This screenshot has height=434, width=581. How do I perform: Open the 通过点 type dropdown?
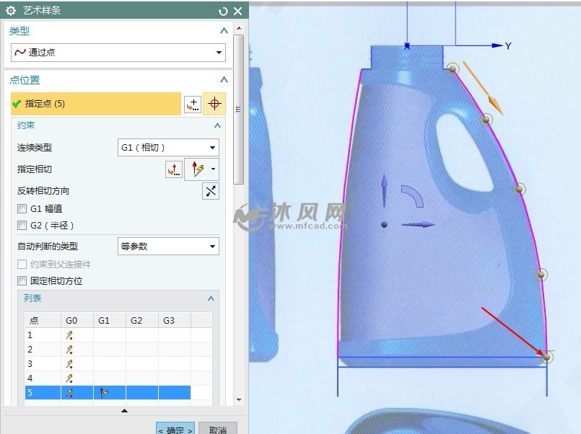(118, 53)
